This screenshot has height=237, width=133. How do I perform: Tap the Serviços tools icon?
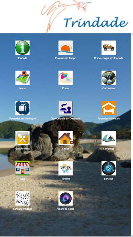point(109,168)
